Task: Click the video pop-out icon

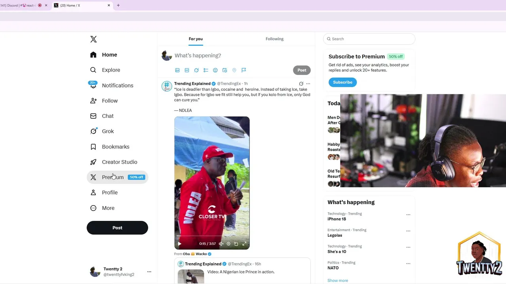Action: tap(236, 244)
